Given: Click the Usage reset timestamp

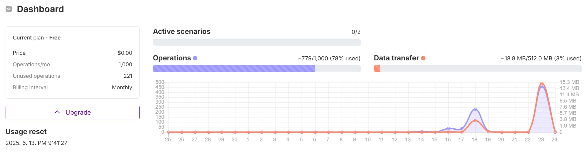Looking at the screenshot, I should tap(37, 143).
